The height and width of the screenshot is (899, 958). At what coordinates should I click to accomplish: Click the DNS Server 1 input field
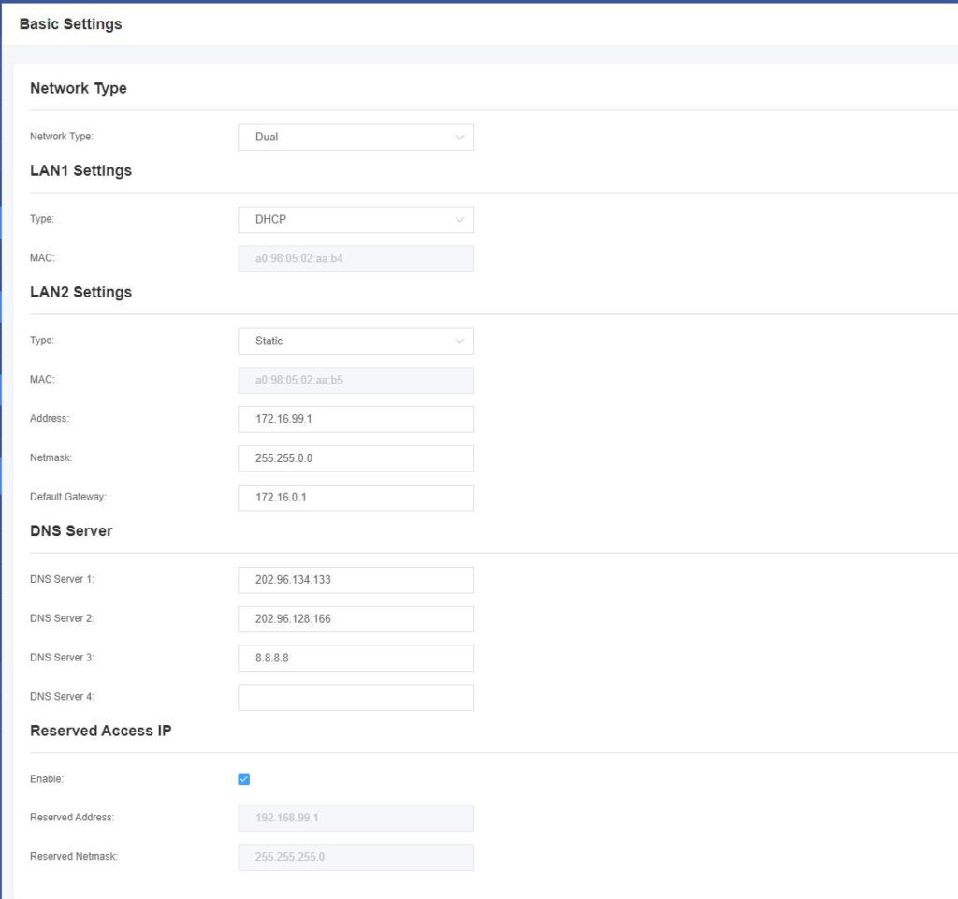pyautogui.click(x=356, y=580)
